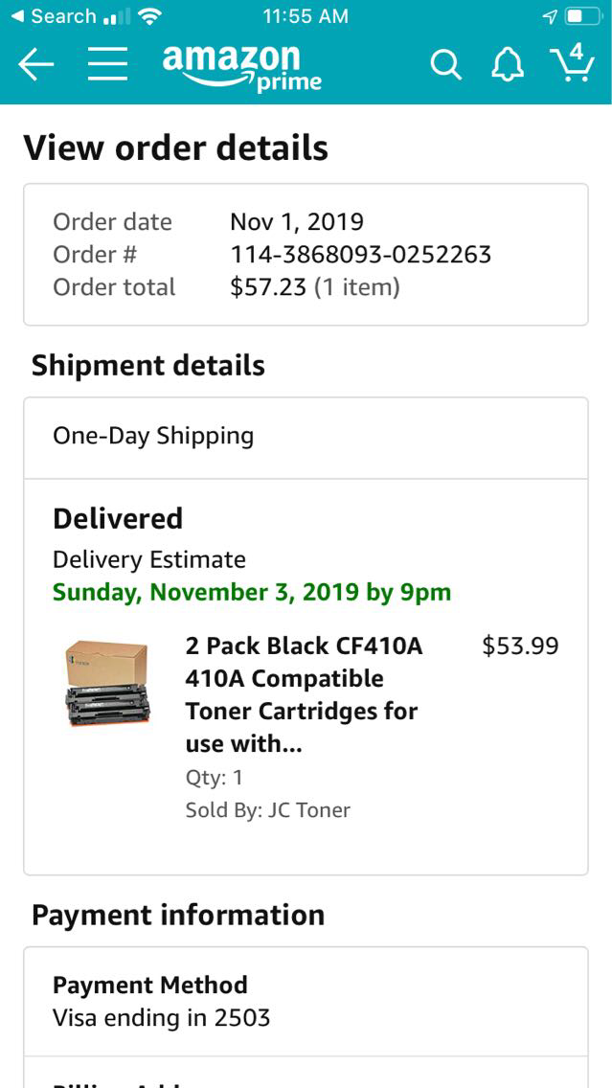Tap the Amazon Prime logo

click(241, 67)
